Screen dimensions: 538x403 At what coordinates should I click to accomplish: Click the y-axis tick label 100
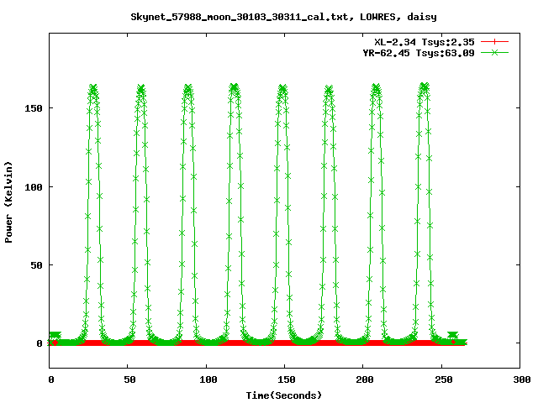click(34, 187)
